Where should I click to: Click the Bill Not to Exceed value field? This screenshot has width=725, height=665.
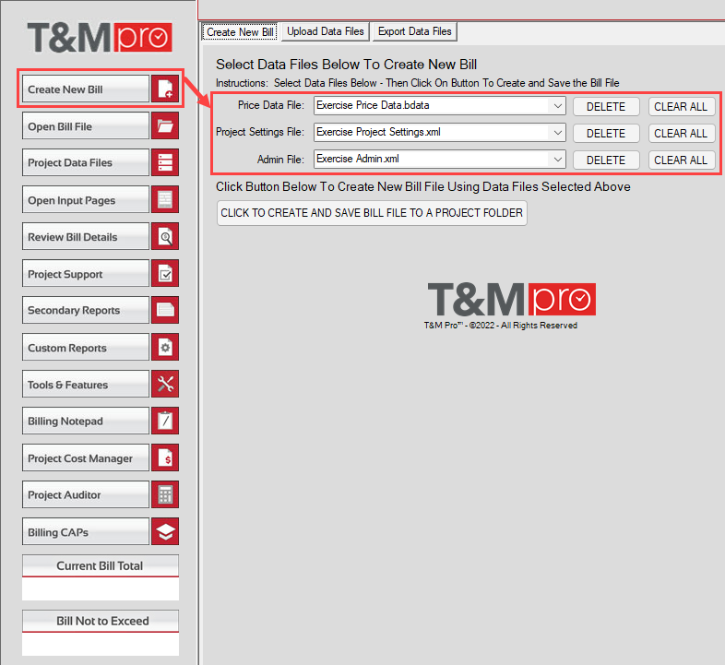[101, 644]
